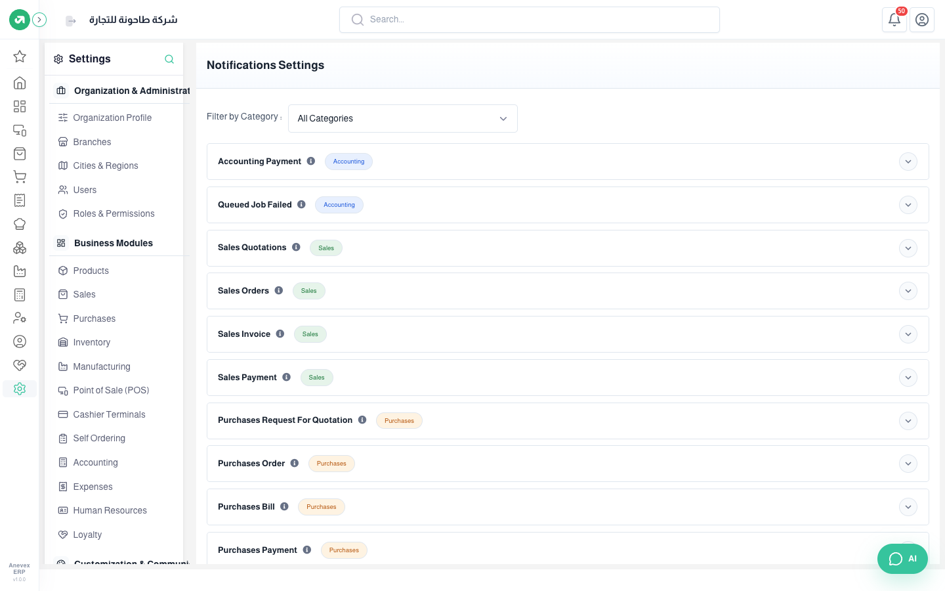Image resolution: width=945 pixels, height=591 pixels.
Task: Go to home sidebar icon
Action: point(20,83)
